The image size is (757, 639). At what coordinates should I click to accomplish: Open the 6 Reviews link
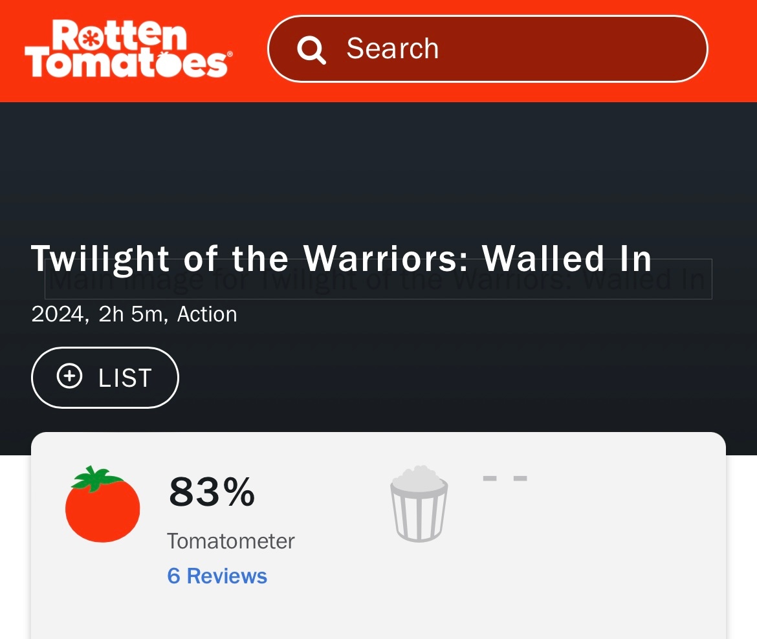(217, 576)
